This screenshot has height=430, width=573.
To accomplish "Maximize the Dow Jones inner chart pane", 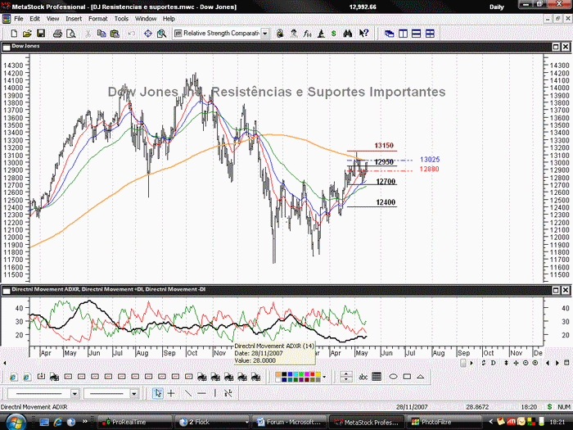I will click(556, 47).
